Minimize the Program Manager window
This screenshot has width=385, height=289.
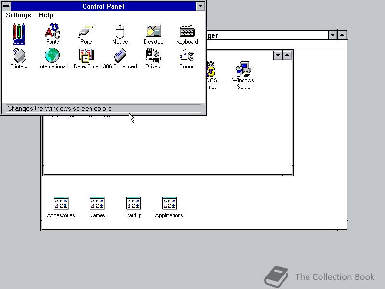[333, 35]
